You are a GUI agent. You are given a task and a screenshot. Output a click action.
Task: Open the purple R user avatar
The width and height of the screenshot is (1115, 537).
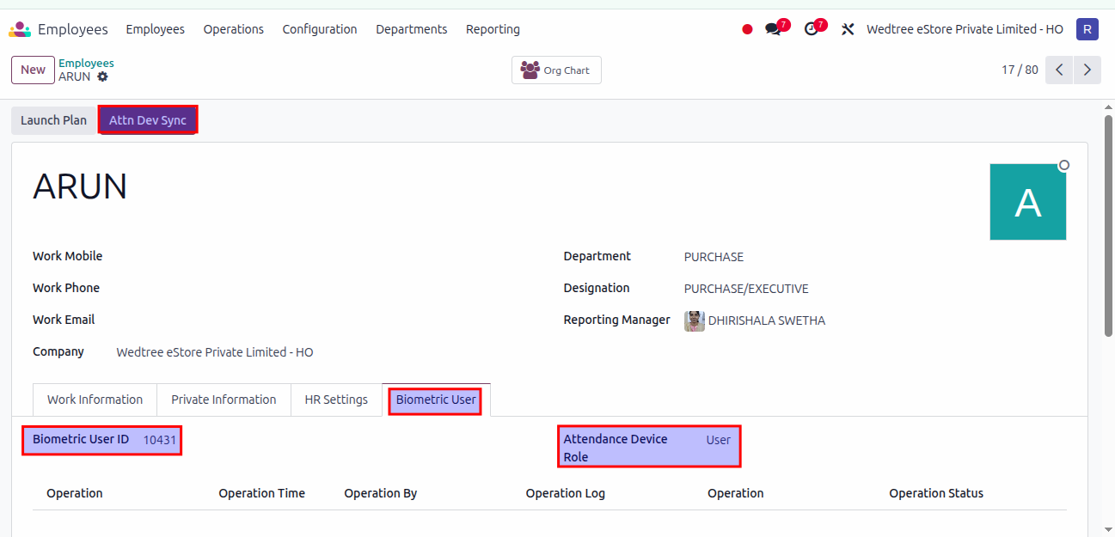click(x=1087, y=29)
